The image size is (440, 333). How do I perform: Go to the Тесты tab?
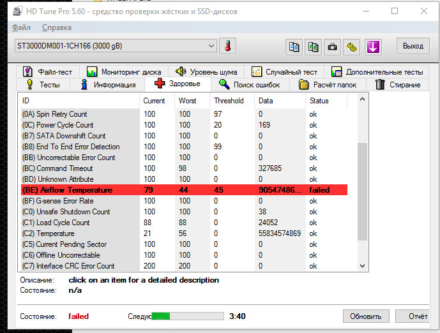coord(43,85)
